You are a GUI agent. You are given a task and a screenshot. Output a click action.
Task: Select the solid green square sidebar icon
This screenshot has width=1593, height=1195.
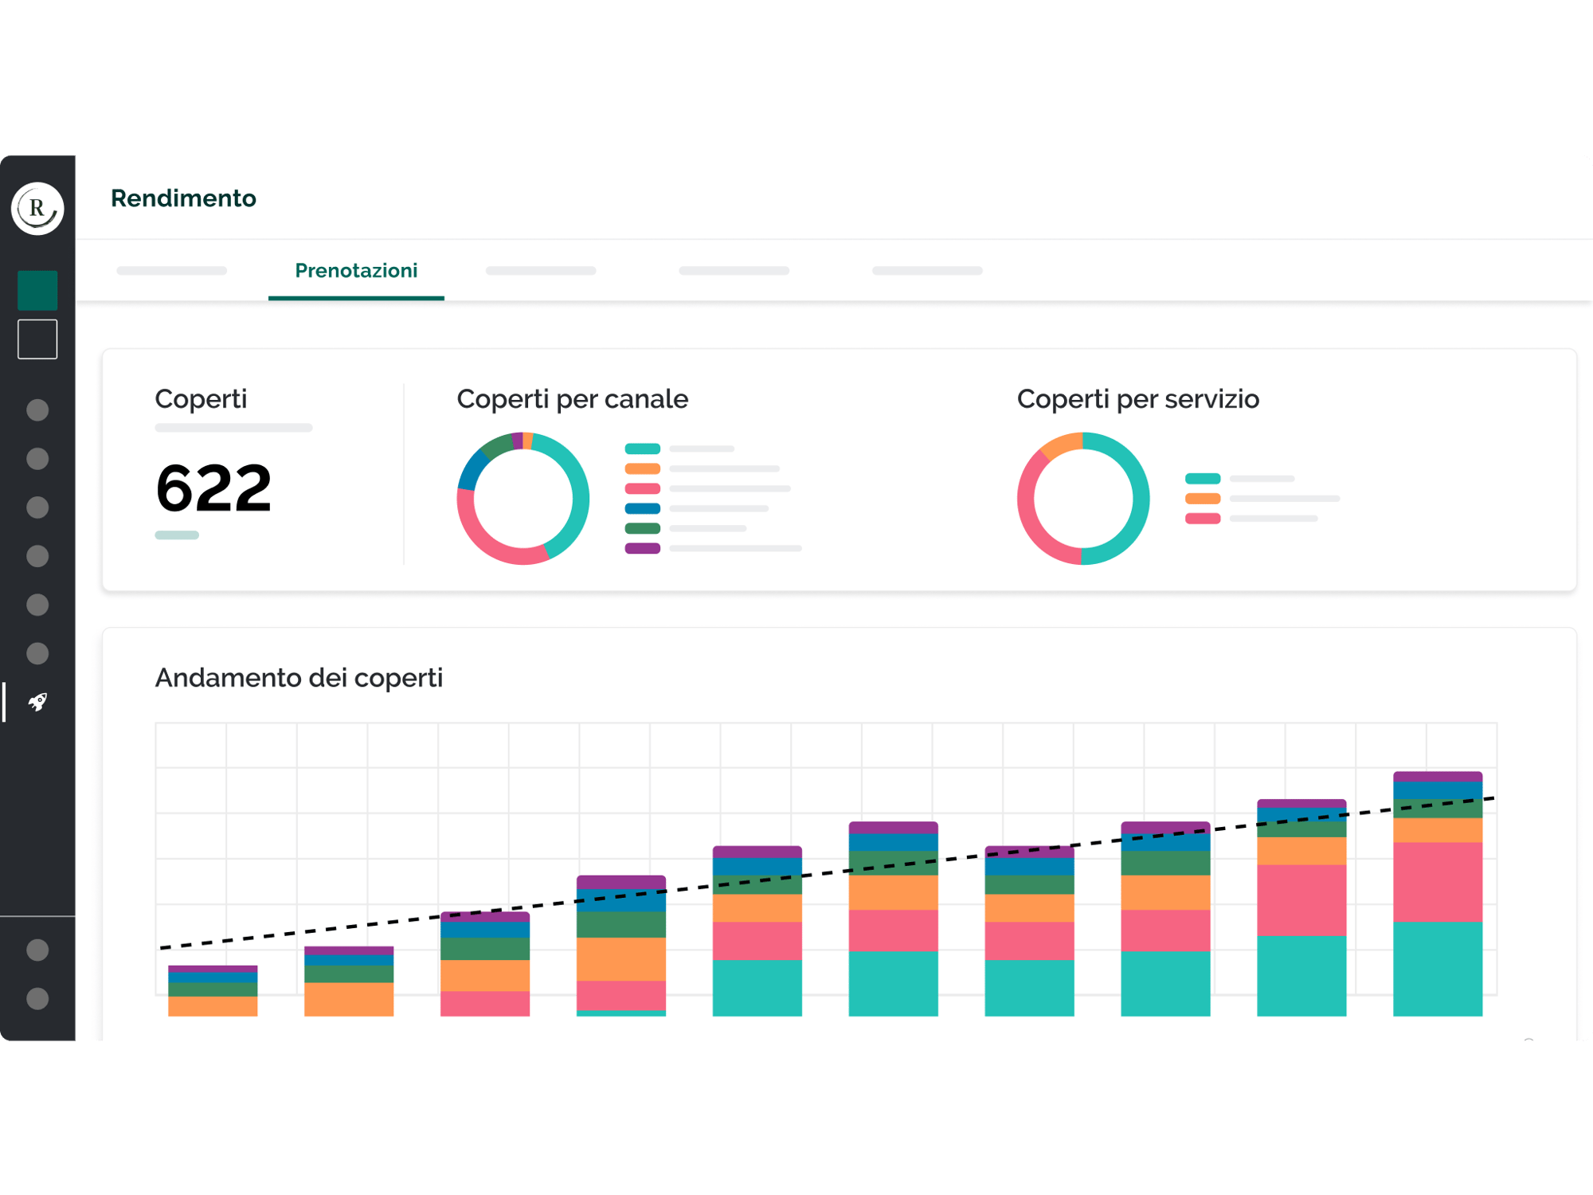[x=37, y=290]
